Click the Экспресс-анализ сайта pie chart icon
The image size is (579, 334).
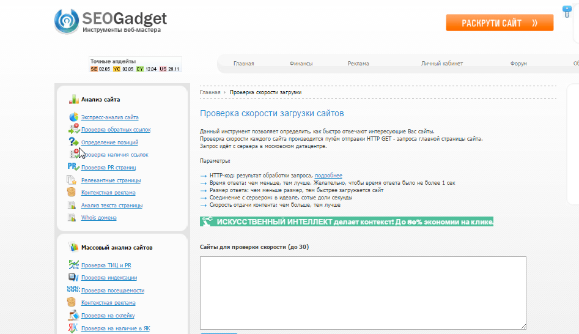(74, 117)
